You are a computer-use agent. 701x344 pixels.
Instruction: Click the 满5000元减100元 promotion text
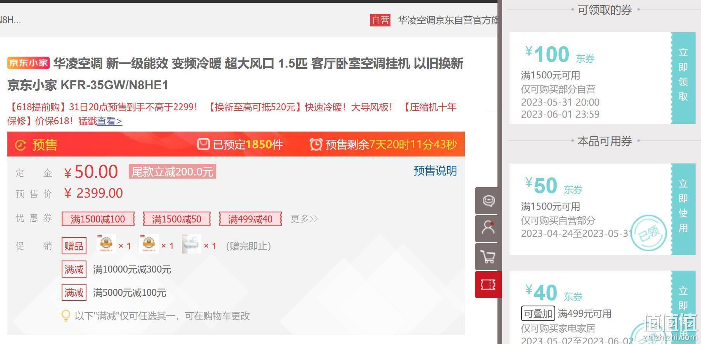[129, 293]
